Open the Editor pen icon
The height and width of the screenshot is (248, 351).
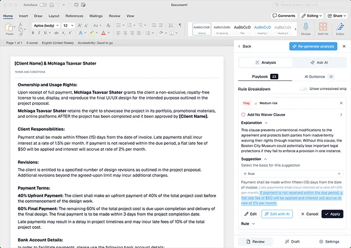pos(340,27)
